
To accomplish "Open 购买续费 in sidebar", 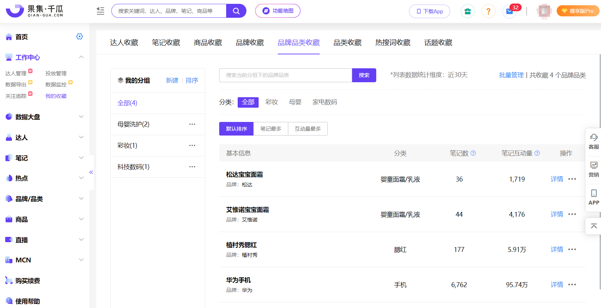I will (28, 281).
